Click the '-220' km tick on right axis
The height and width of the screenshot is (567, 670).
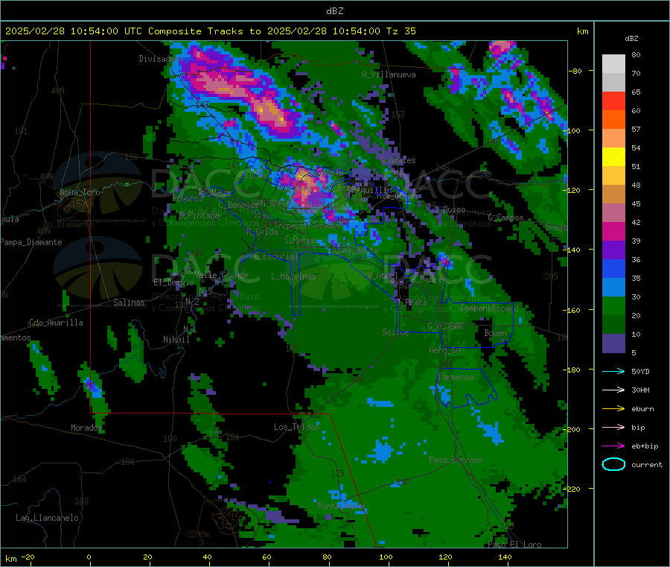pyautogui.click(x=573, y=490)
